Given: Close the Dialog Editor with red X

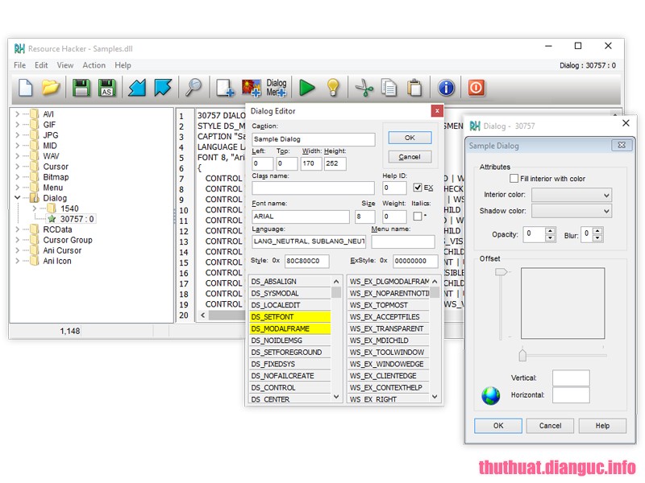Looking at the screenshot, I should click(x=437, y=110).
